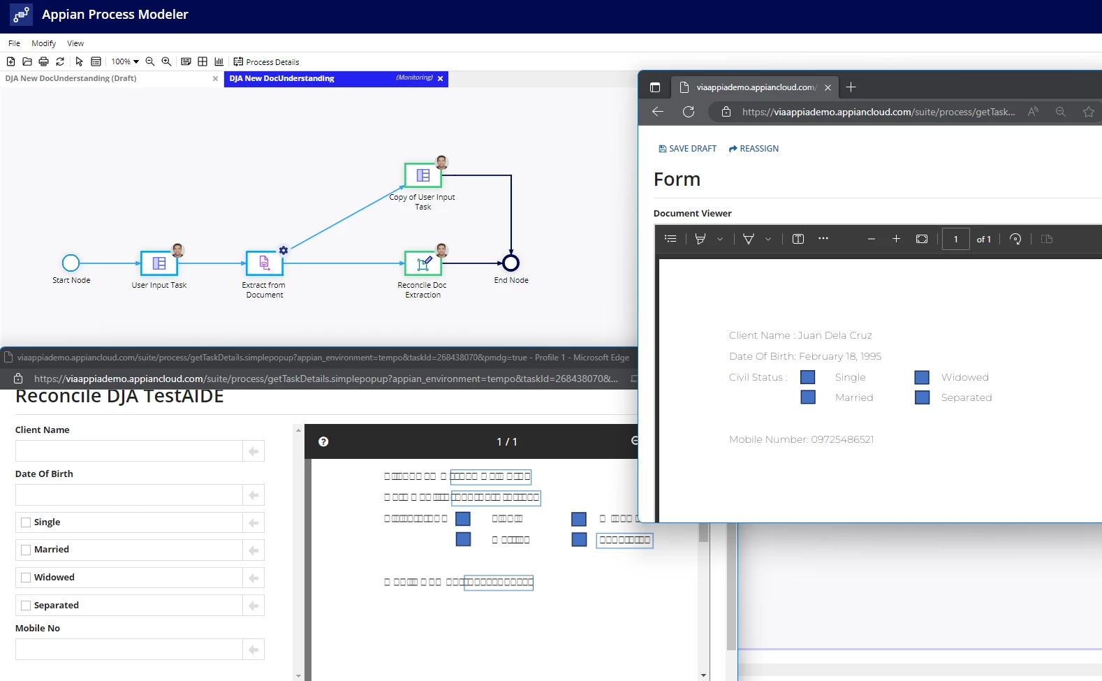Open more options ellipsis in document viewer
The image size is (1102, 681).
[x=823, y=238]
